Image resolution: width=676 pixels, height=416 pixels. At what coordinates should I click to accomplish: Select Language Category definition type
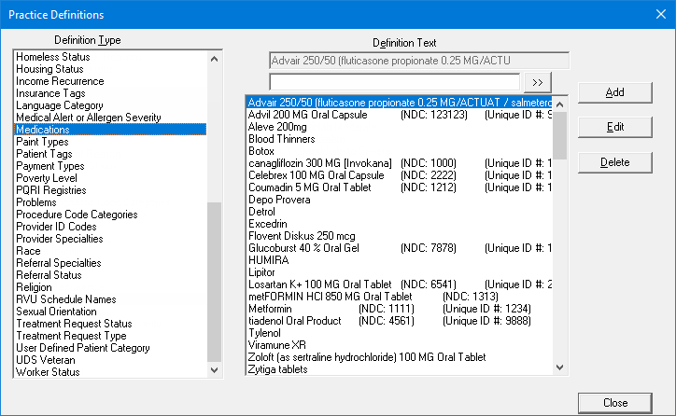110,105
